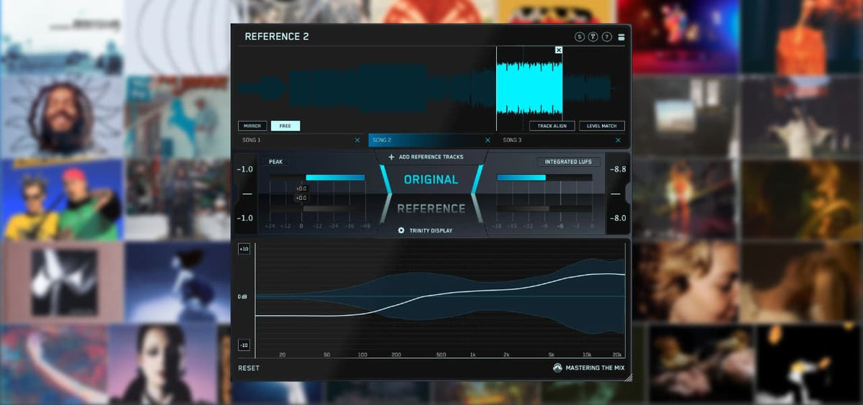Open the Peak meter type dropdown
863x405 pixels.
coord(275,162)
